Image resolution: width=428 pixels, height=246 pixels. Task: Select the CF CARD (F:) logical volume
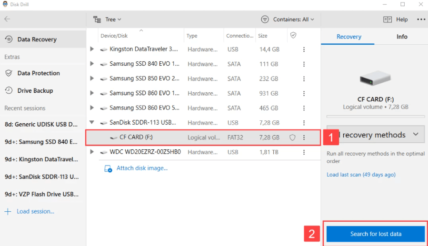(x=203, y=138)
